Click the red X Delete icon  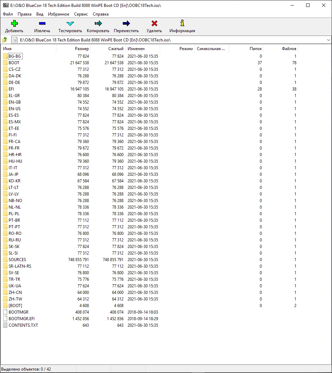[154, 23]
